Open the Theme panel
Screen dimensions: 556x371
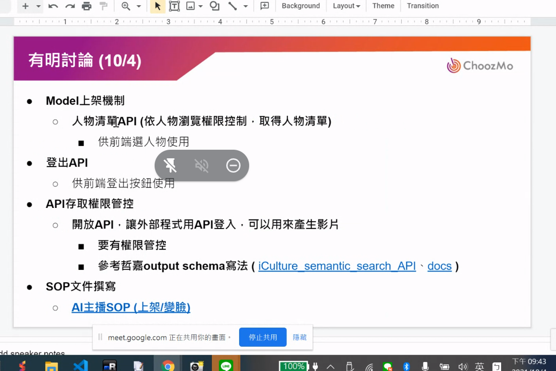pos(383,6)
